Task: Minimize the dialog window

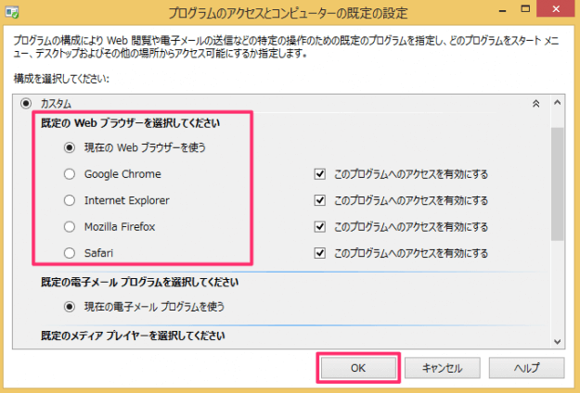Action: pyautogui.click(x=502, y=10)
